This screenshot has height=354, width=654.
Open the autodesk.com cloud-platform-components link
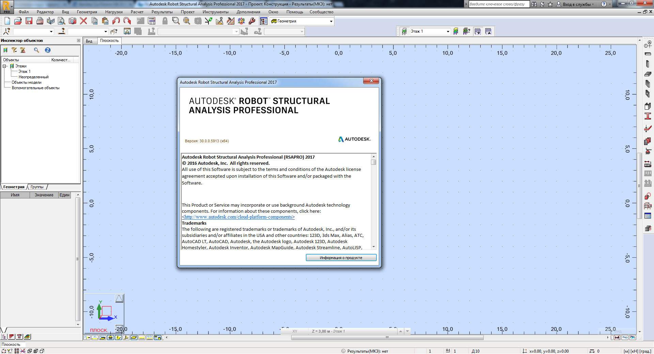[238, 217]
